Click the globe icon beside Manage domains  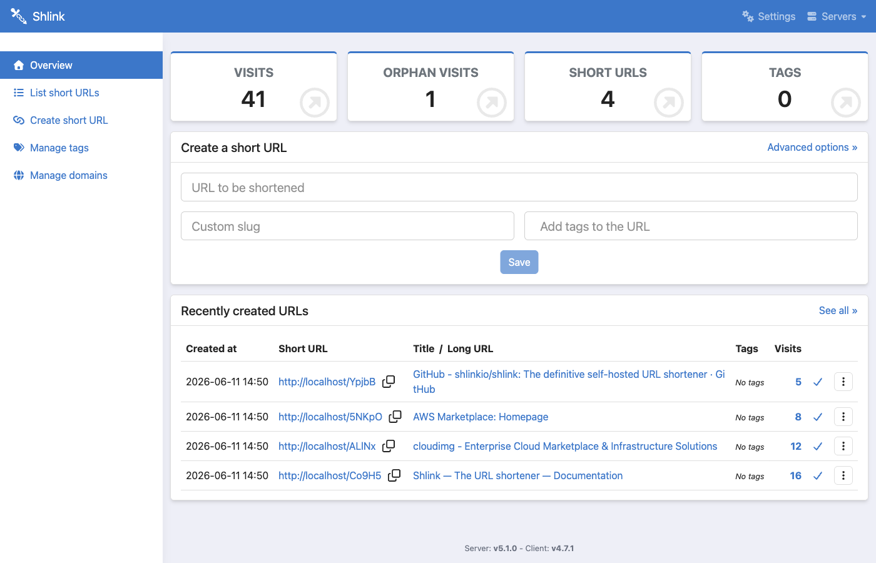tap(19, 175)
